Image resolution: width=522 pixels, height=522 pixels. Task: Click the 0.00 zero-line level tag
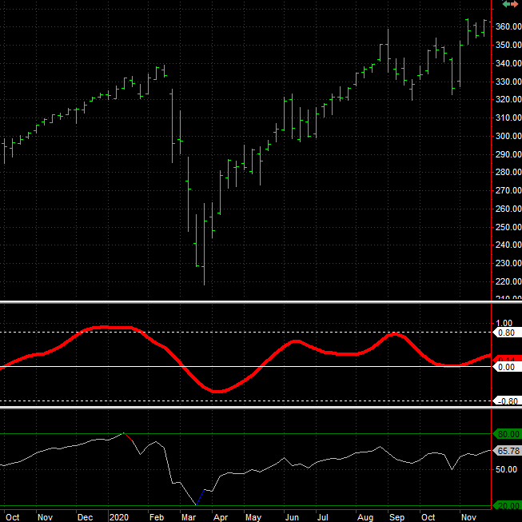(x=507, y=367)
